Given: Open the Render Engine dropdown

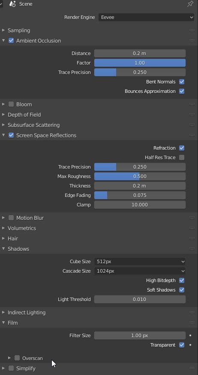Looking at the screenshot, I should coord(146,17).
